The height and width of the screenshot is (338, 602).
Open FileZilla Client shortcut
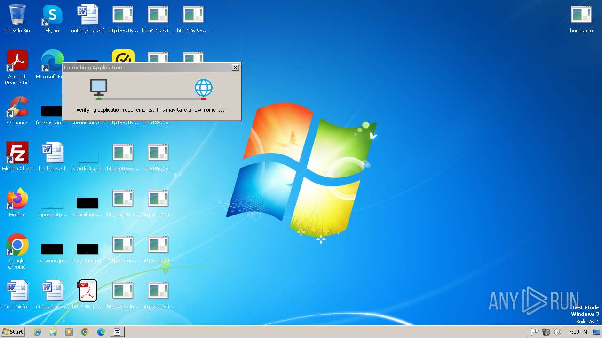pos(17,157)
